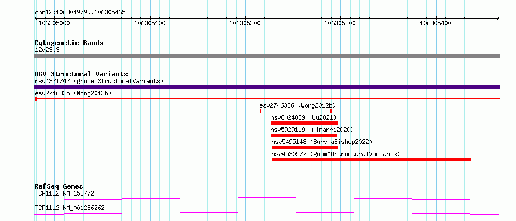Click the esv2746336 (Wong2012b) label
This screenshot has width=516, height=221.
(297, 106)
